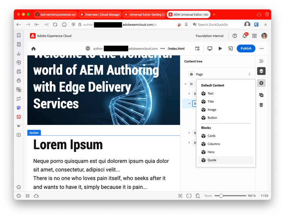Open Adobe Experience Cloud help icon

(235, 36)
